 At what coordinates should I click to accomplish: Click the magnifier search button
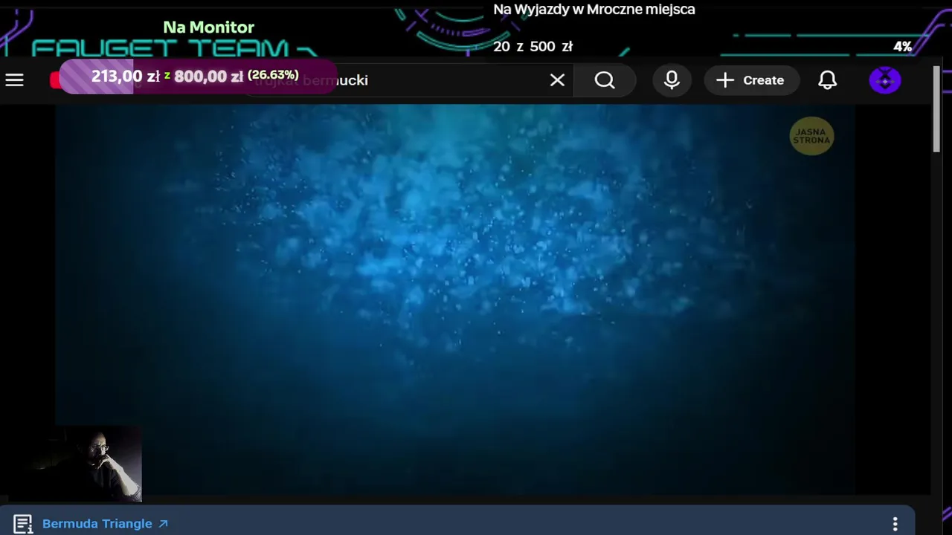[x=605, y=80]
